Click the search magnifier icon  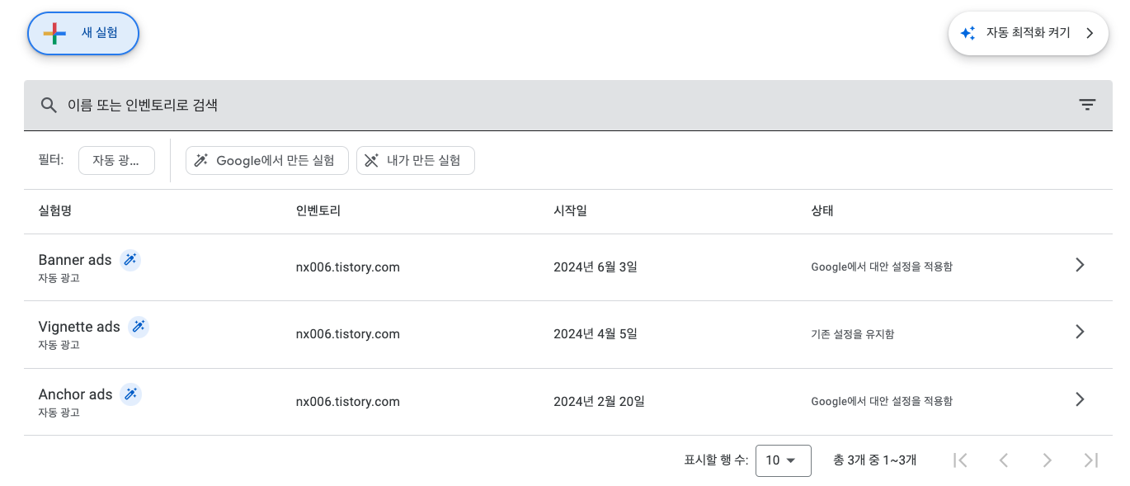pos(49,105)
